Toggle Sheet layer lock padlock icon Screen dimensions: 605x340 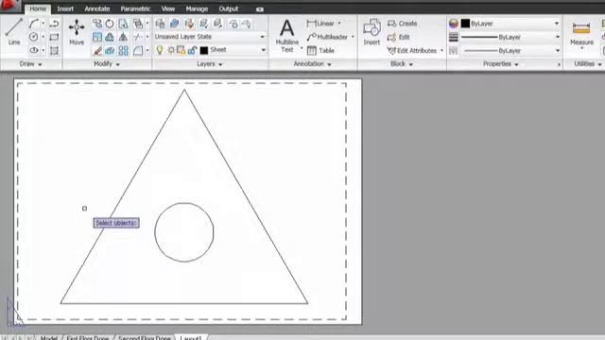192,50
